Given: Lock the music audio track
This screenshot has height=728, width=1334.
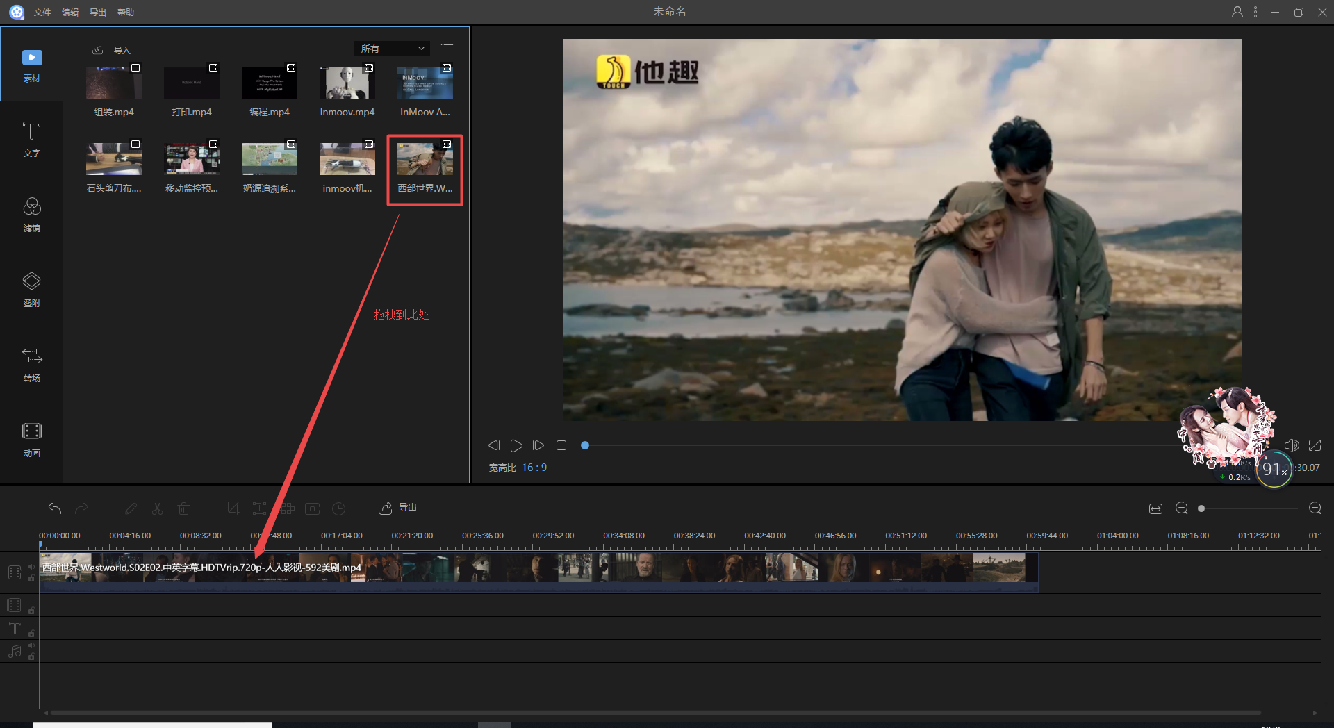Looking at the screenshot, I should tap(31, 656).
